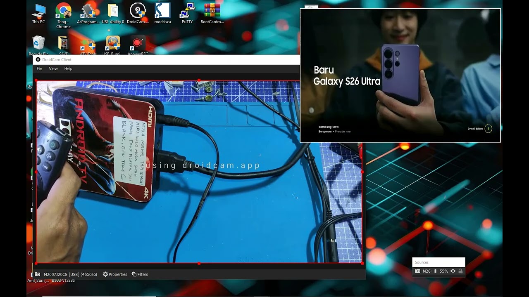Open the SAVE folder on desktop
529x297 pixels.
[x=63, y=45]
